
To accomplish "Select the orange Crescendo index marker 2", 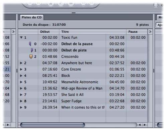I will coord(31,57).
